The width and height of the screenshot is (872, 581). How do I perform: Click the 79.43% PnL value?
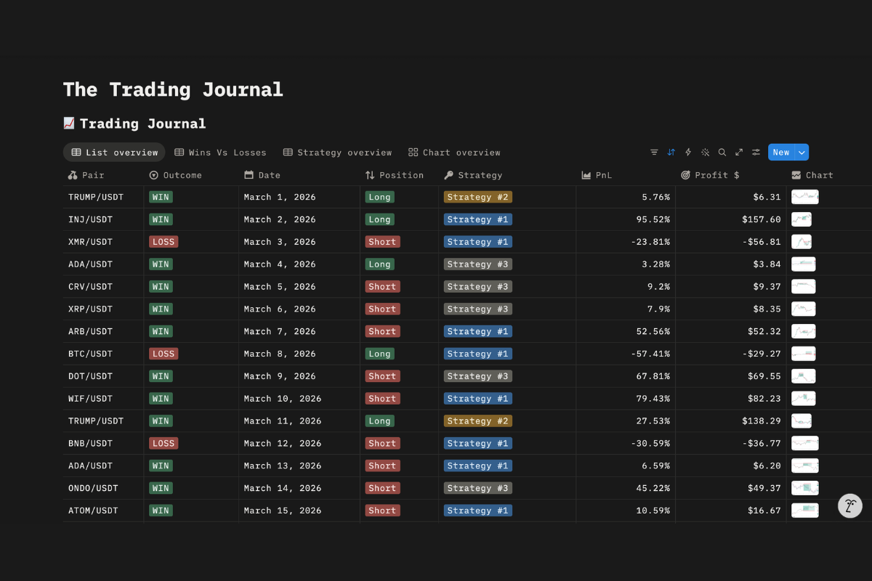[652, 399]
